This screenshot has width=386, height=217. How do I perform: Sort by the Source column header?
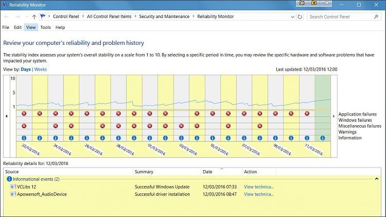point(68,172)
